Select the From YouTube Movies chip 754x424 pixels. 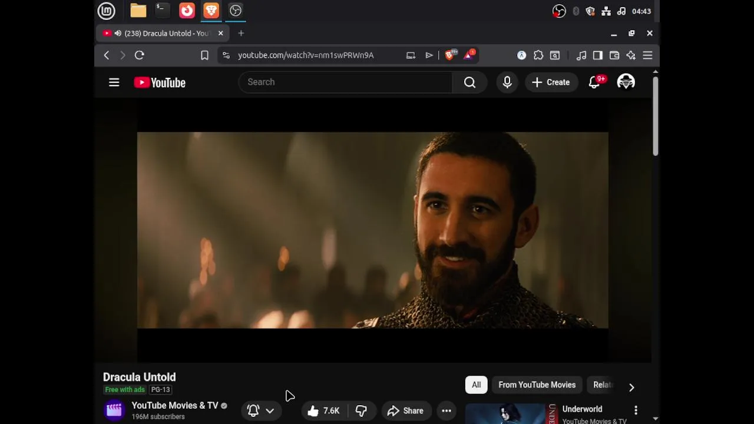click(x=537, y=385)
